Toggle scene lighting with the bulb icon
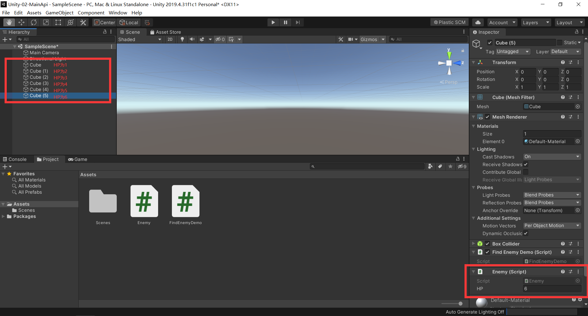 (x=182, y=39)
